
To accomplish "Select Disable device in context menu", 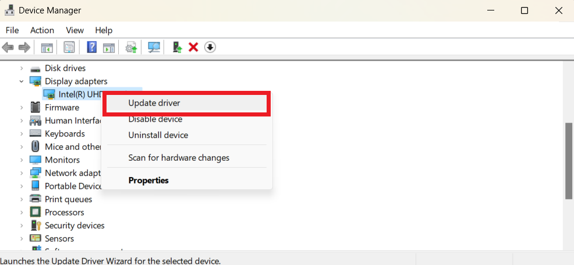I will pyautogui.click(x=155, y=119).
